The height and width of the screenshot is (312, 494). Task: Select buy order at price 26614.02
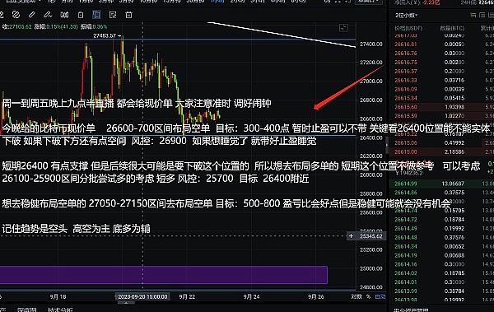[441, 273]
